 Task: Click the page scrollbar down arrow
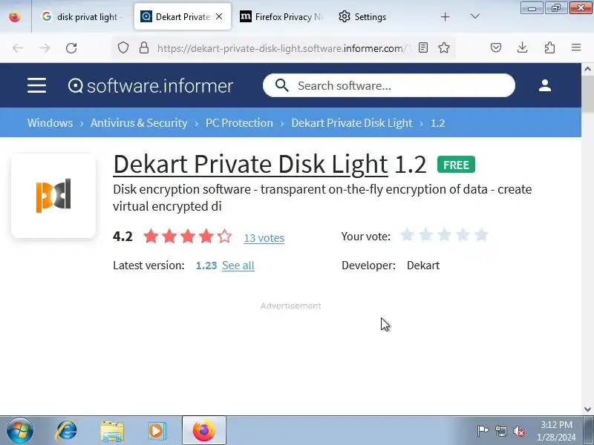(587, 409)
